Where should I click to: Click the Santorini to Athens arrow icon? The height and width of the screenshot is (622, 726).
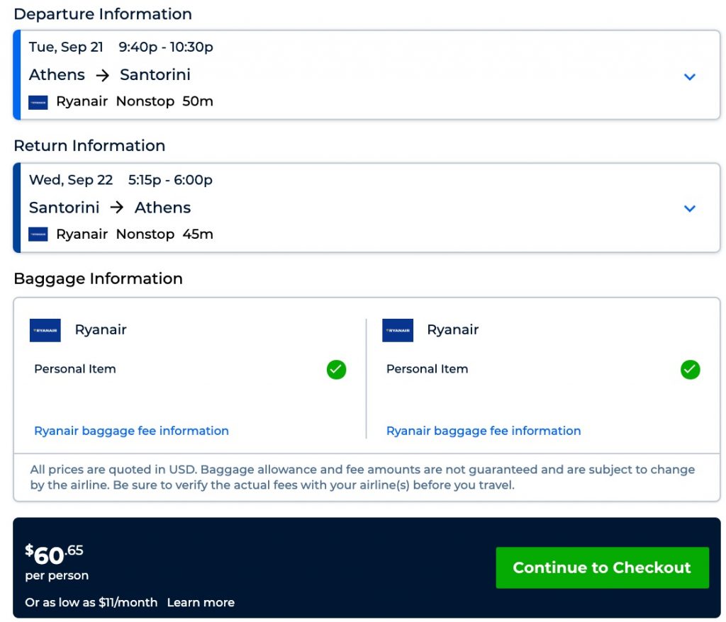(117, 208)
